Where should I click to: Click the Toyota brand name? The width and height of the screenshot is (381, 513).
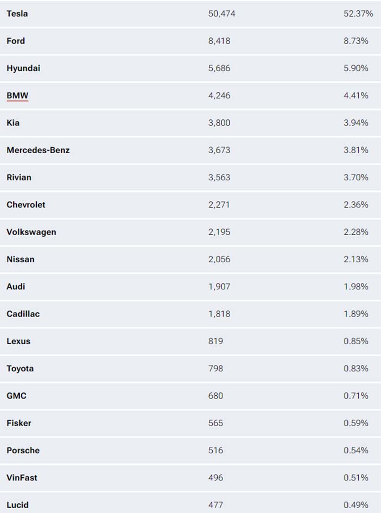pyautogui.click(x=20, y=369)
